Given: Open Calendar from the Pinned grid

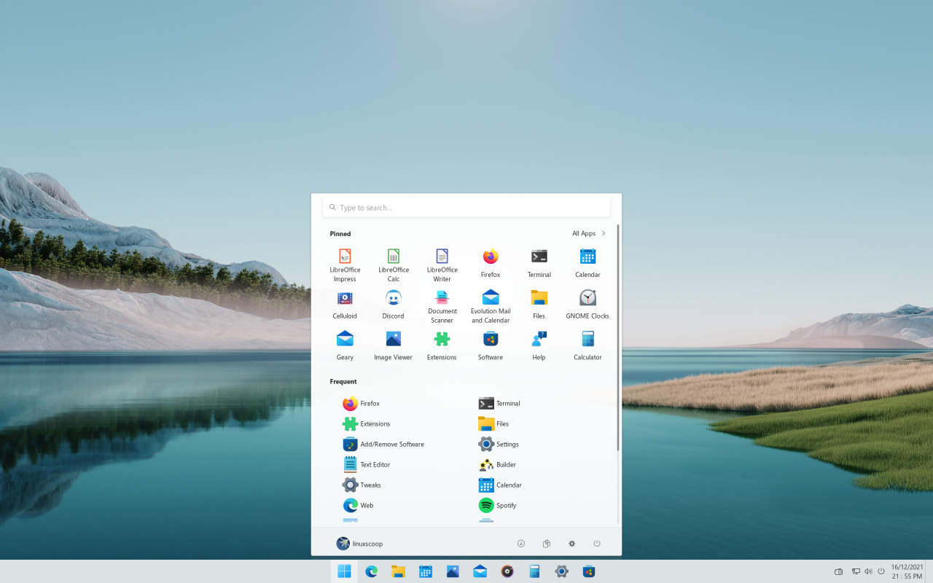Looking at the screenshot, I should [x=587, y=265].
